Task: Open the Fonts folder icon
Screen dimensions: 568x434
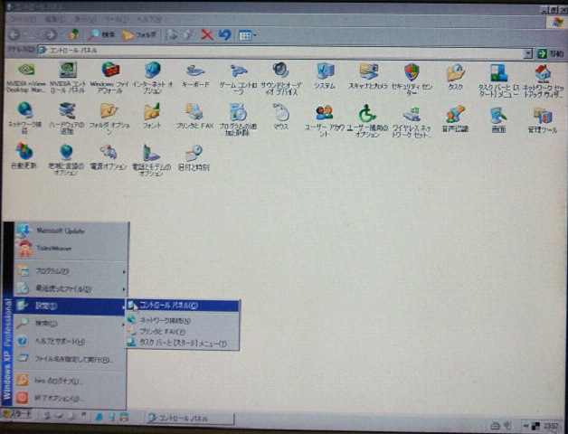Action: 152,114
